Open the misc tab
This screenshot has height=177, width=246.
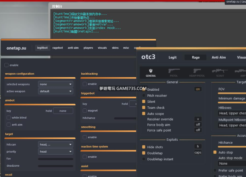(126, 48)
